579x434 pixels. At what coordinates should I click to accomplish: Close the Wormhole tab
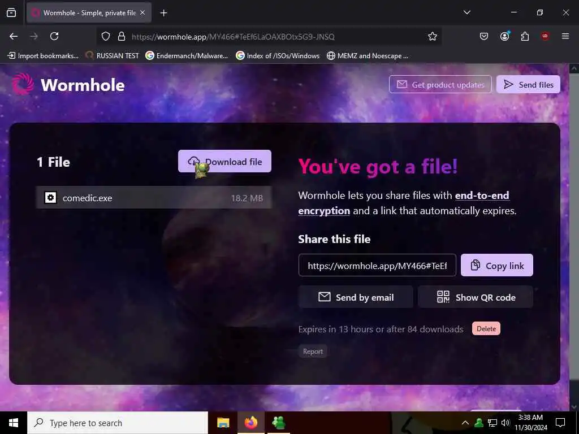[142, 12]
